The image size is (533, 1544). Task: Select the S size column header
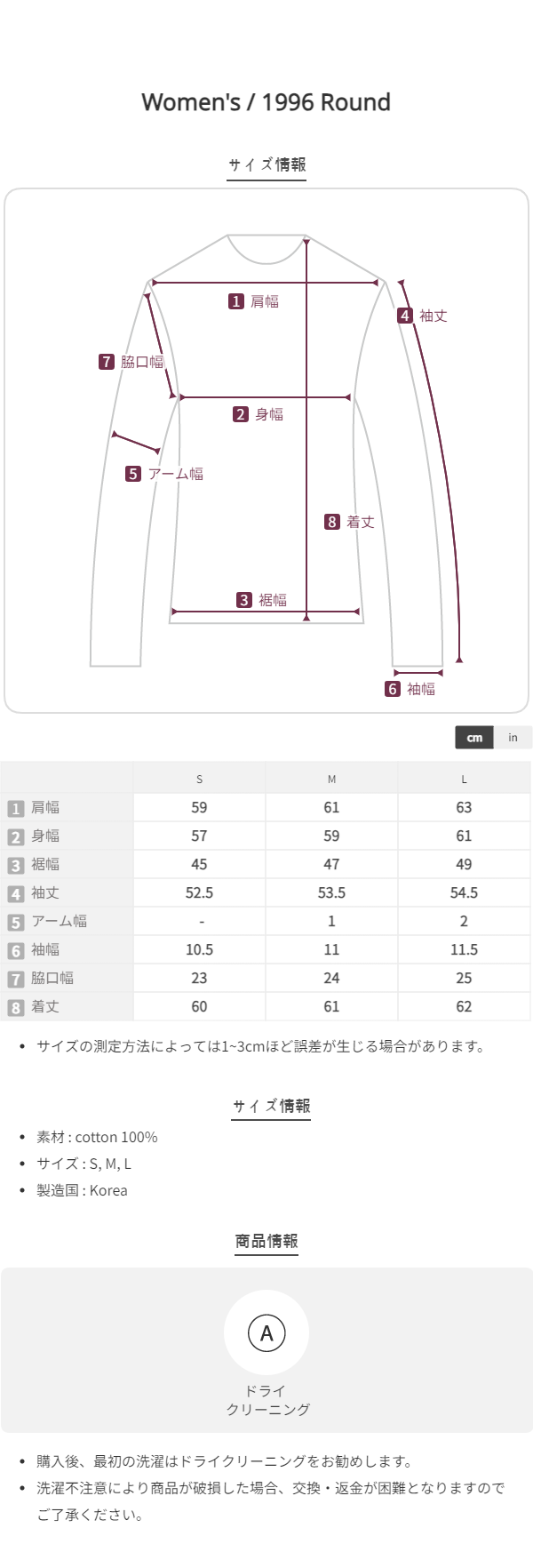click(199, 779)
